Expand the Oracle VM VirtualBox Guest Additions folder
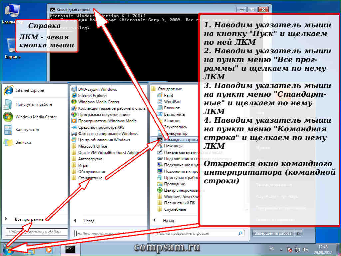This screenshot has height=256, width=341. click(x=108, y=153)
